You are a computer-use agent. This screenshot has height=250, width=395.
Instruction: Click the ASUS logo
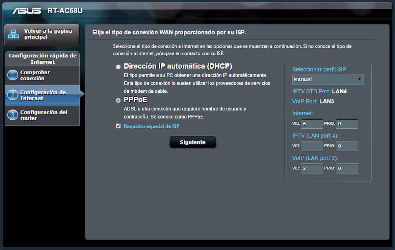tap(27, 11)
